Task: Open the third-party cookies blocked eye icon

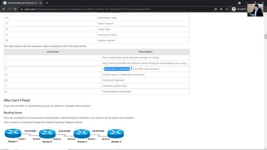Action: pos(221,9)
